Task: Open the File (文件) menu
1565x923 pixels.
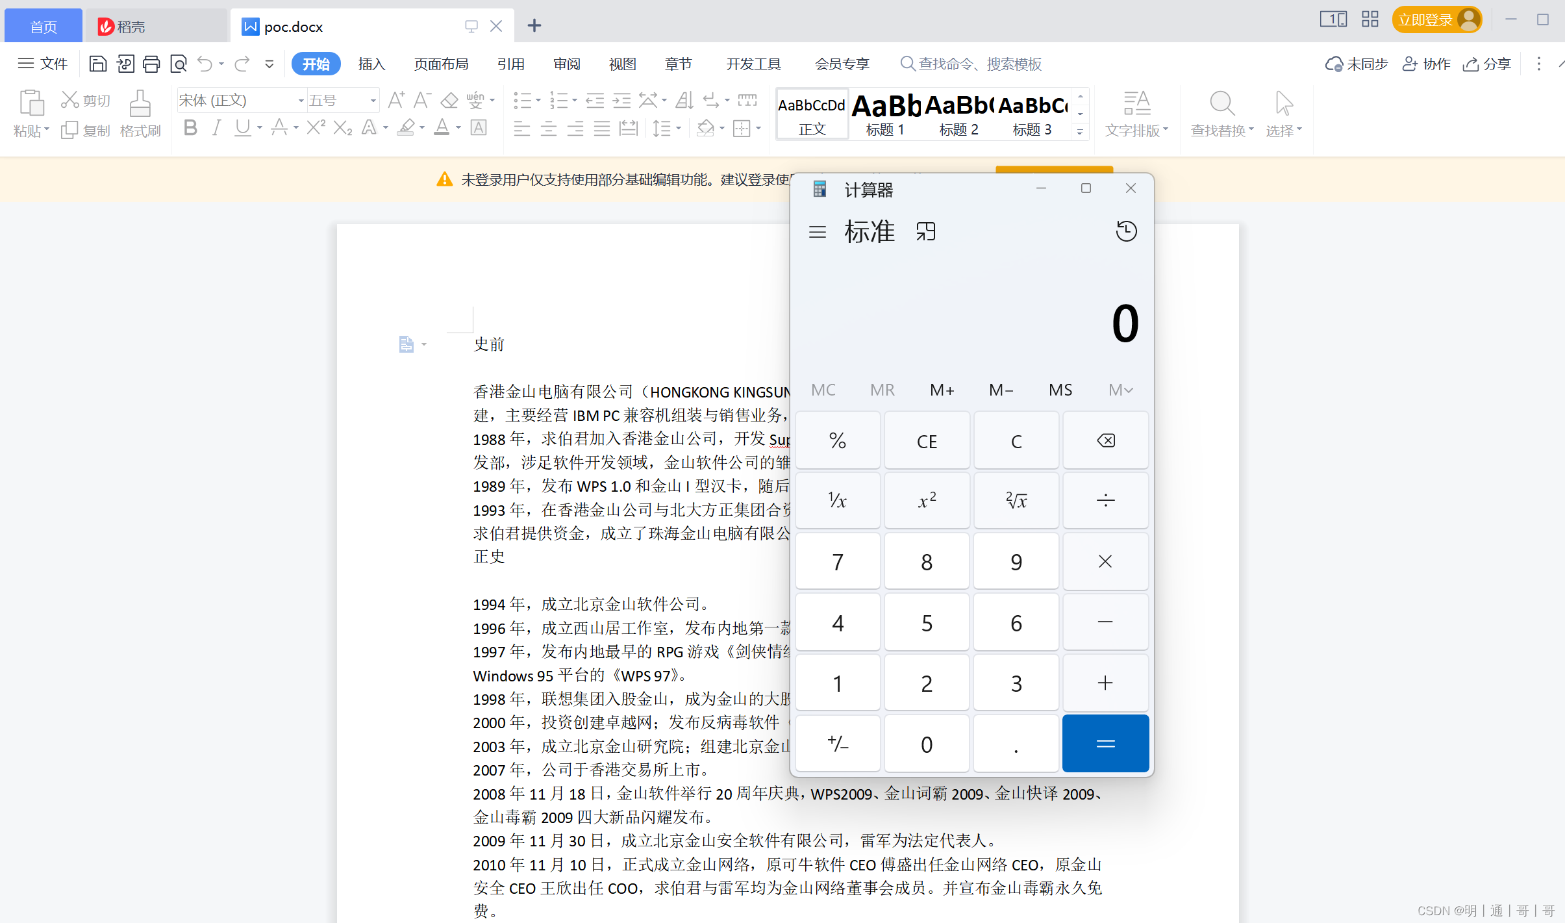Action: [x=43, y=64]
